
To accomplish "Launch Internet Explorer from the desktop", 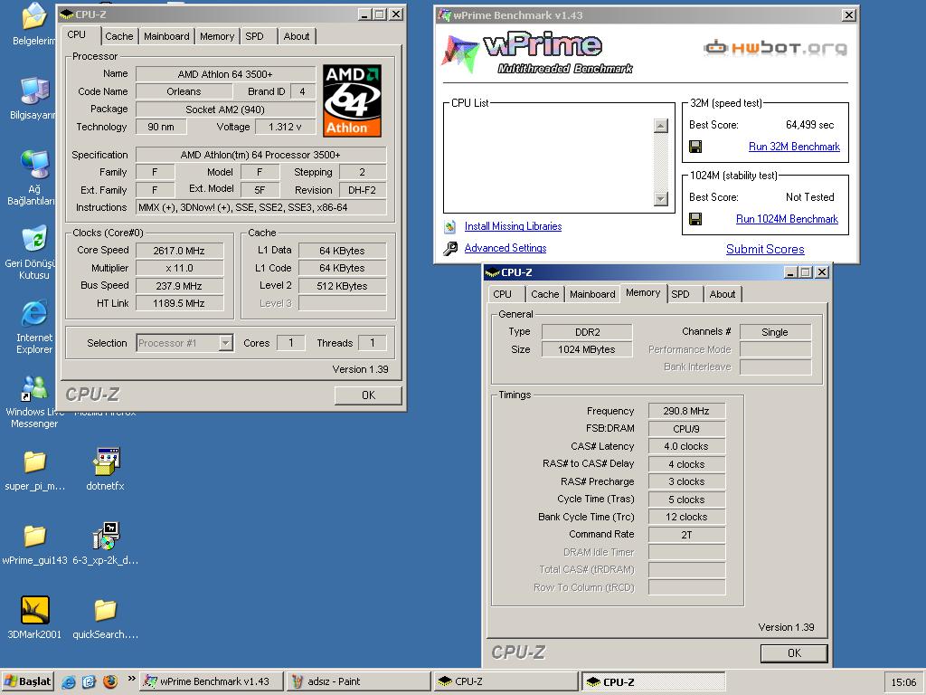I will pos(34,313).
